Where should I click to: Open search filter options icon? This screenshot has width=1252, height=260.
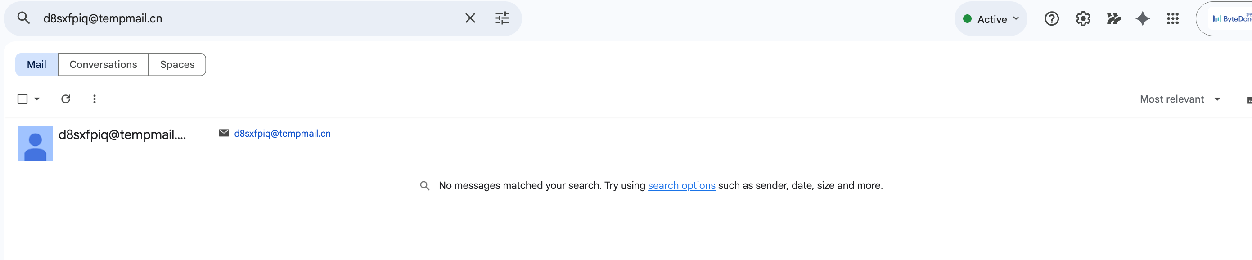click(x=502, y=18)
